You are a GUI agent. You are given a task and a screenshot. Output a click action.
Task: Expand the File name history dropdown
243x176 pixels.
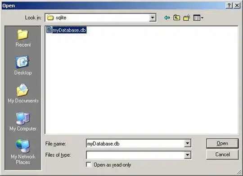187,143
